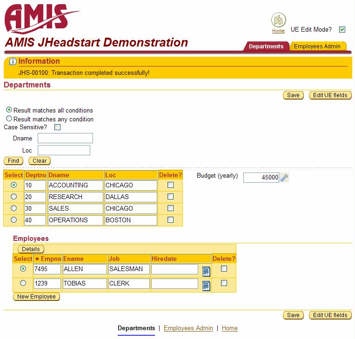Open the calendar picker for ALLEN's Hiredate
The image size is (355, 339).
tap(206, 271)
